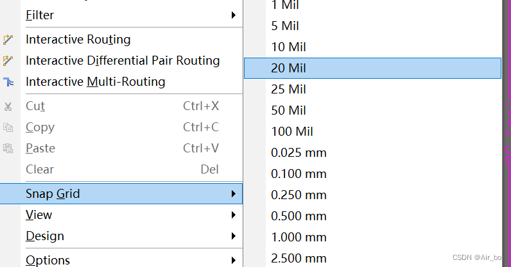The image size is (511, 267).
Task: Click the Interactive Multi-Routing icon
Action: pyautogui.click(x=8, y=82)
